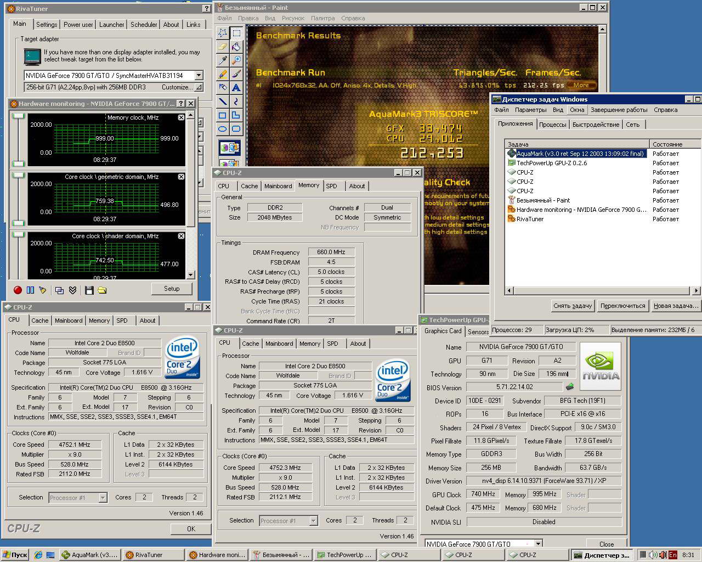Launch Internet Explorer from the quick launch

38,555
